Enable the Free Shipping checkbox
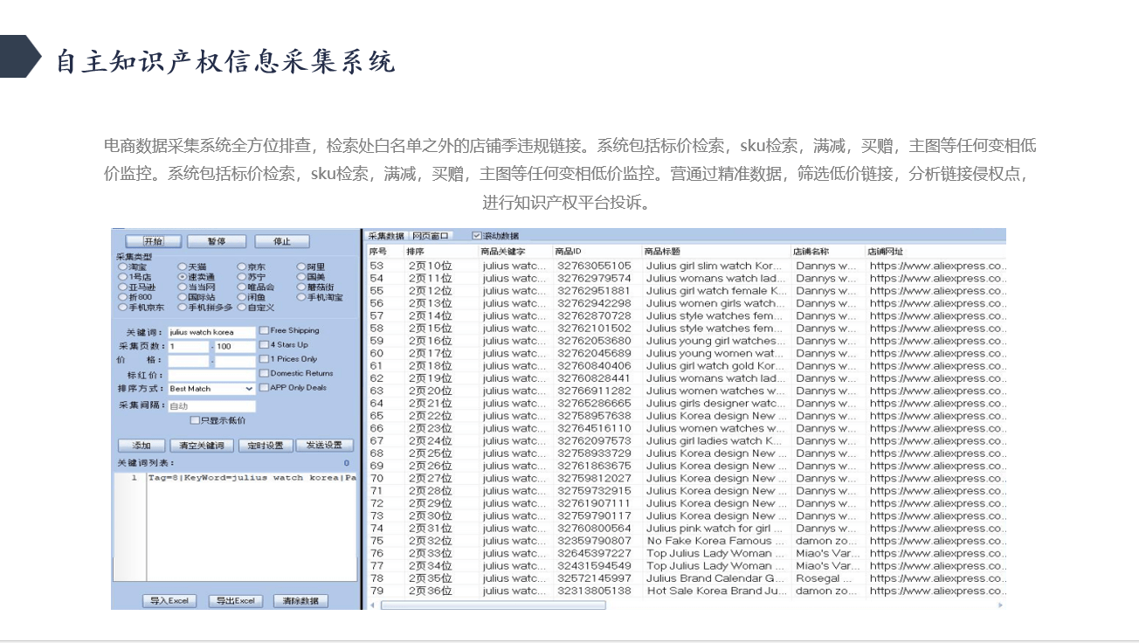The width and height of the screenshot is (1139, 643). click(x=264, y=331)
